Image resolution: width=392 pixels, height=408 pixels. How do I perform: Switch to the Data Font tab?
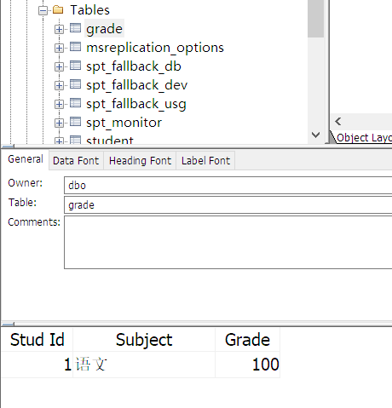point(76,161)
